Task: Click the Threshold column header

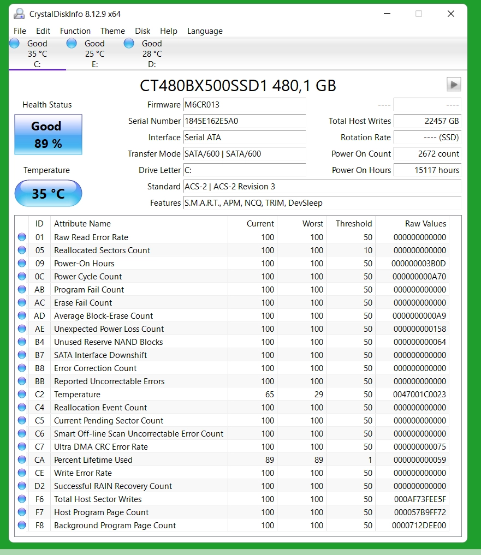Action: click(351, 224)
